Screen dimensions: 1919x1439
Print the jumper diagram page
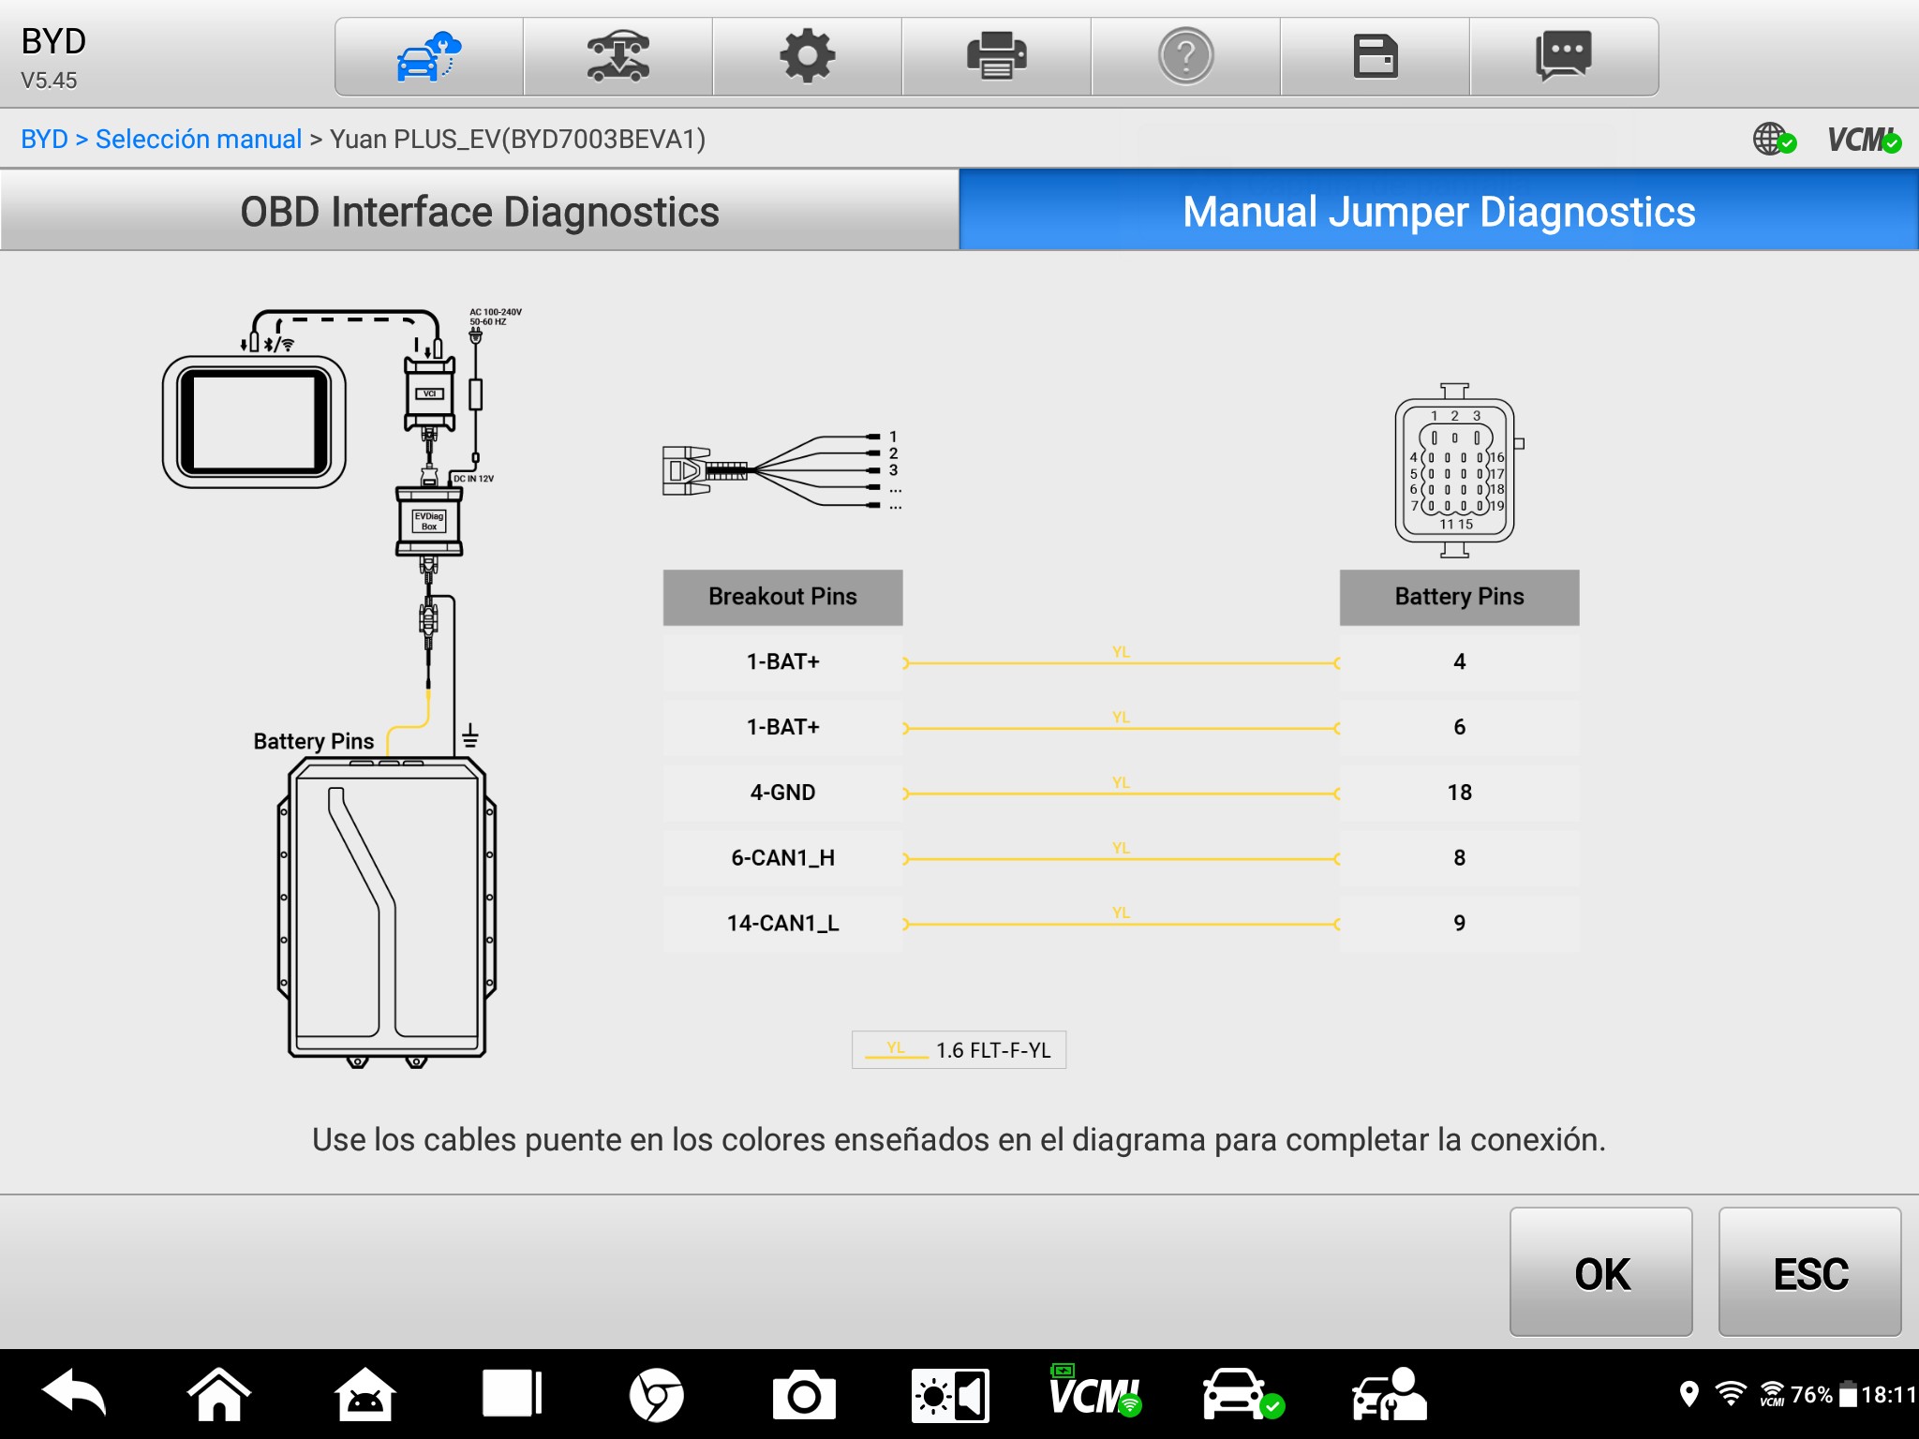coord(997,57)
